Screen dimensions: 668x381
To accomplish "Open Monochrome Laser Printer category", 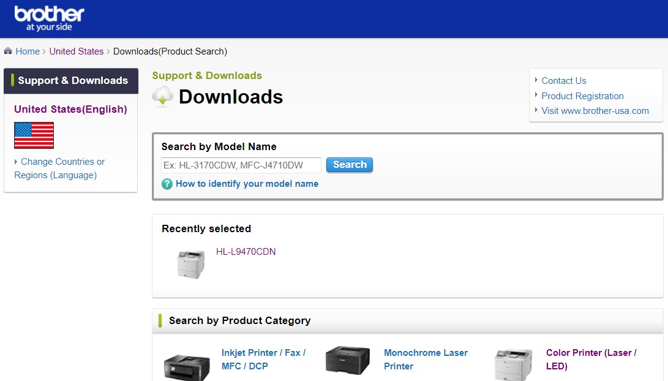I will pyautogui.click(x=426, y=360).
